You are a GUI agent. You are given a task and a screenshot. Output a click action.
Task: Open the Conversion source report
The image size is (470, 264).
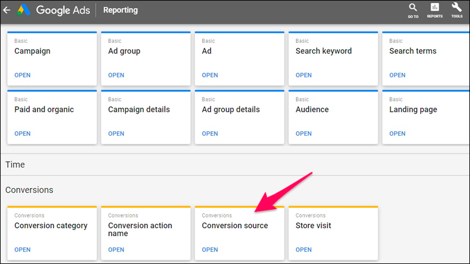210,250
